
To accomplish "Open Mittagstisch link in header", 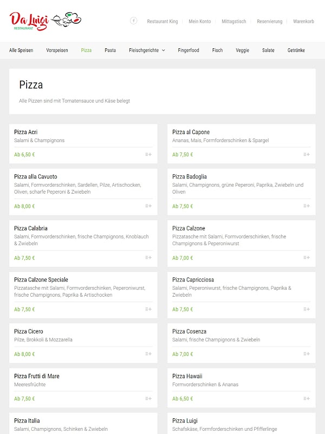I will point(233,22).
